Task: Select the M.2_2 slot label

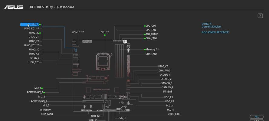Action: 41,97
